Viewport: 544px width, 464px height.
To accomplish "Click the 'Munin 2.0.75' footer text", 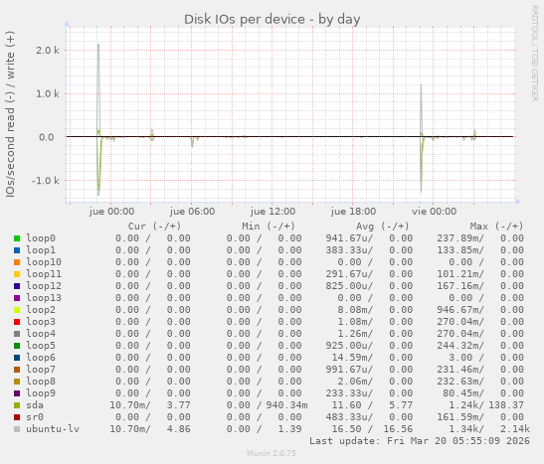I will (x=272, y=453).
